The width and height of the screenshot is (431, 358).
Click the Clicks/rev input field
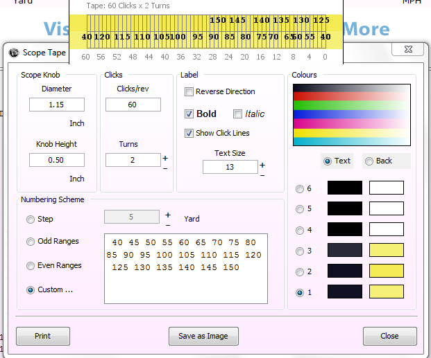(x=133, y=105)
